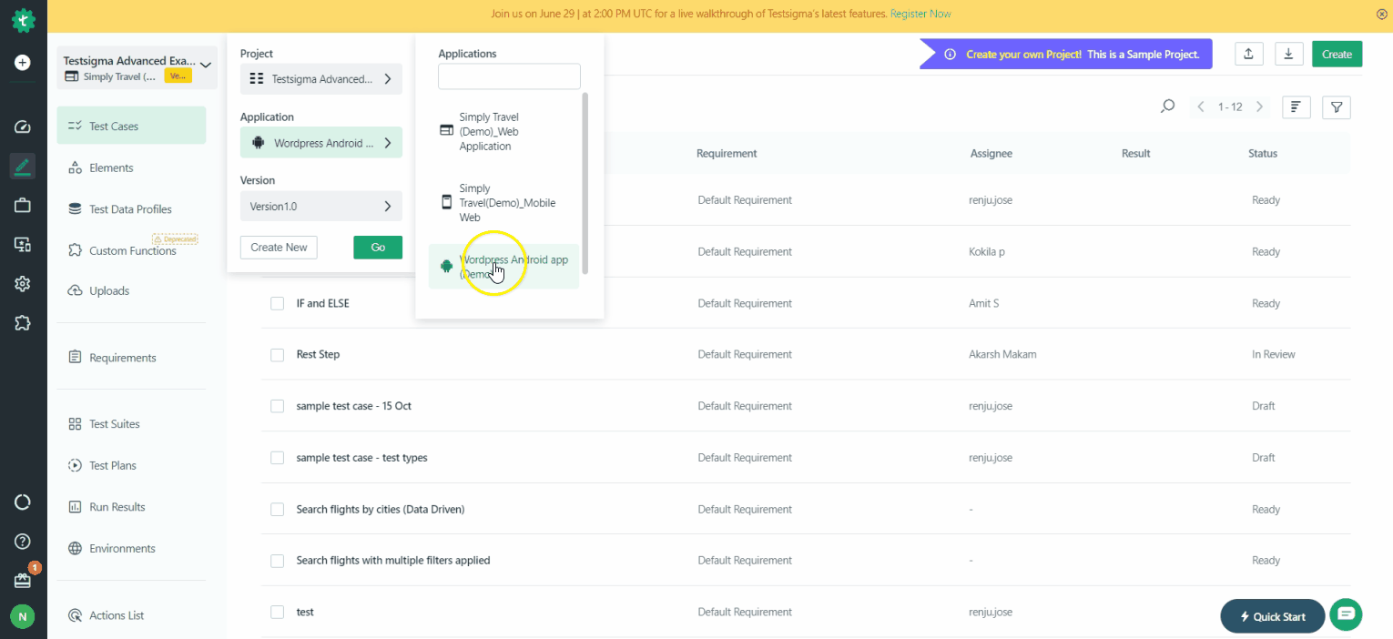Check Search flights by cities checkbox
The width and height of the screenshot is (1393, 639).
tap(277, 510)
